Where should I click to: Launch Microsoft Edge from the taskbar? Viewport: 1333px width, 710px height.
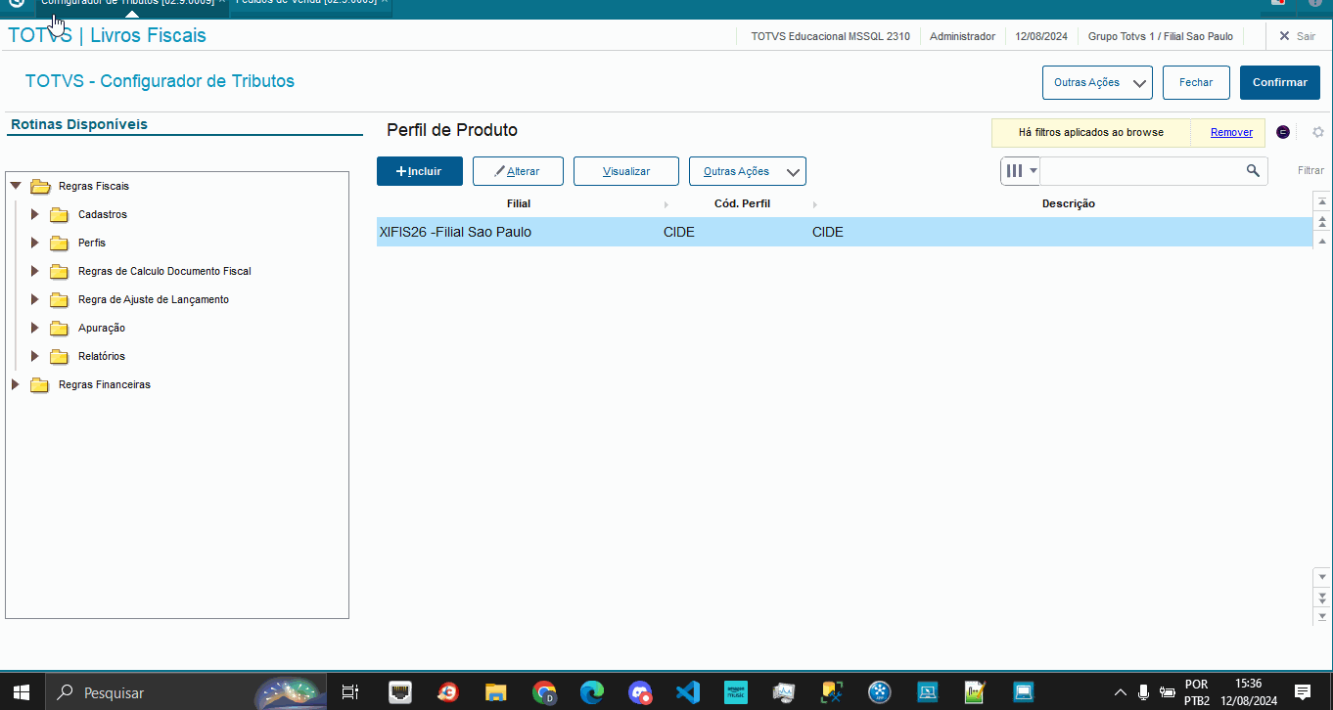click(x=592, y=692)
